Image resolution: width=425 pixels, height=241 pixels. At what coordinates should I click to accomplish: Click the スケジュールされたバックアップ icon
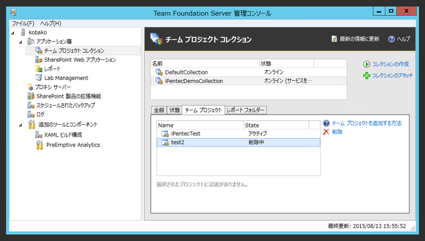pos(31,105)
